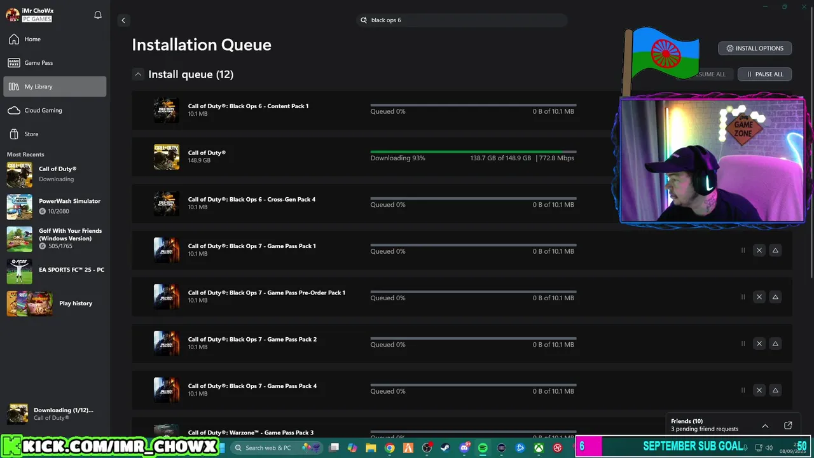Cancel Black Ops 7 Game Pass Pack 4 download
814x458 pixels.
tap(759, 391)
